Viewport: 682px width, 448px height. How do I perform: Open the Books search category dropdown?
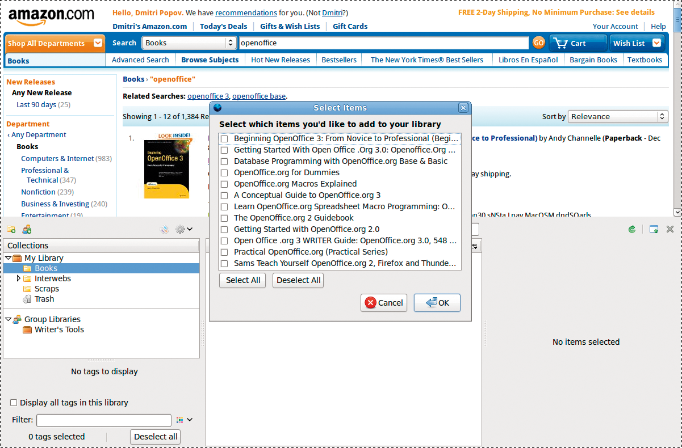click(189, 43)
